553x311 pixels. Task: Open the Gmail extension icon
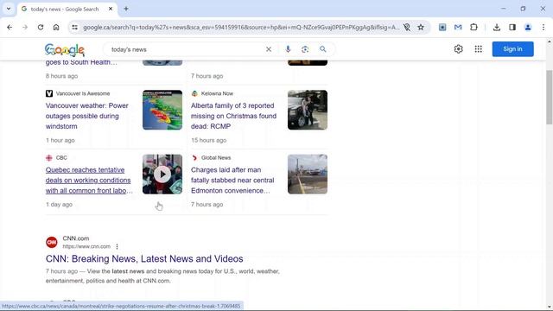coord(458,27)
